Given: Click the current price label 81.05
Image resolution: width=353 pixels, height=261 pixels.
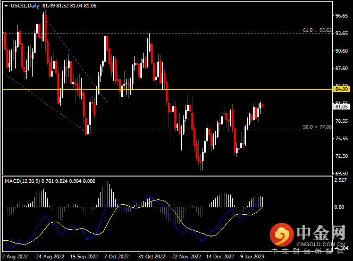Looking at the screenshot, I should click(341, 106).
